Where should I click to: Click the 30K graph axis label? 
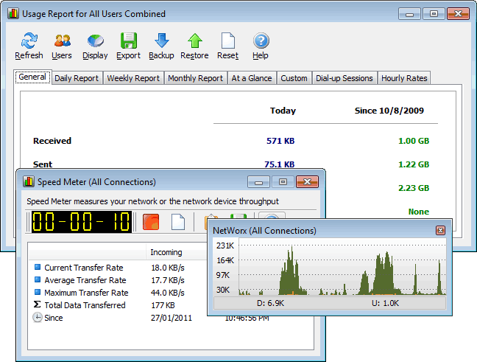pos(223,290)
